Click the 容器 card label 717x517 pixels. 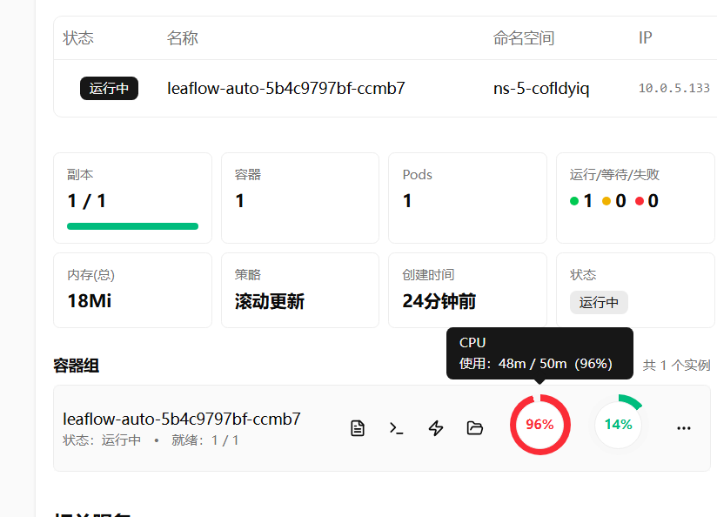(x=247, y=175)
